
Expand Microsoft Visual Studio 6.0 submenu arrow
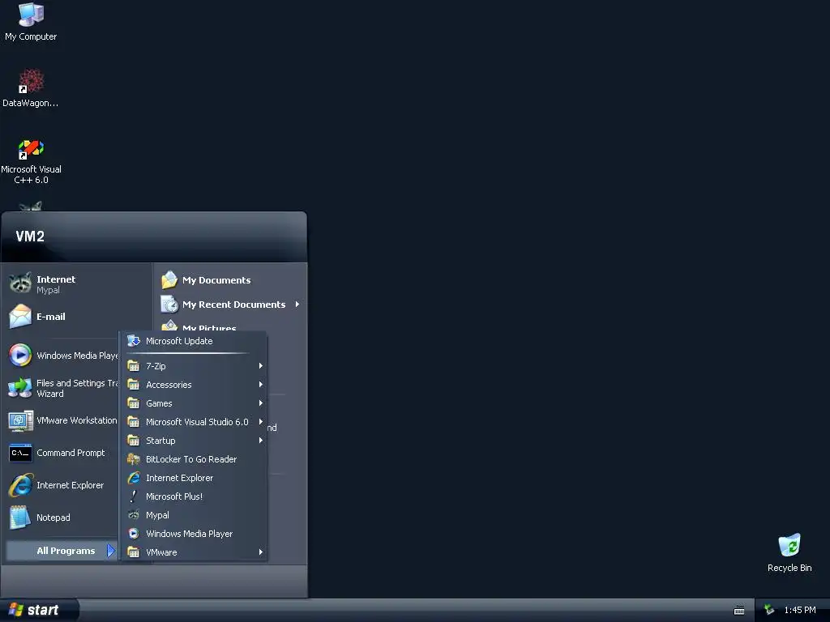(260, 421)
